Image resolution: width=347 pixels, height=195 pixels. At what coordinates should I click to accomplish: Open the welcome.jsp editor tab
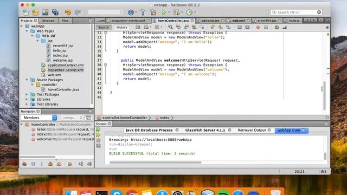(x=210, y=21)
